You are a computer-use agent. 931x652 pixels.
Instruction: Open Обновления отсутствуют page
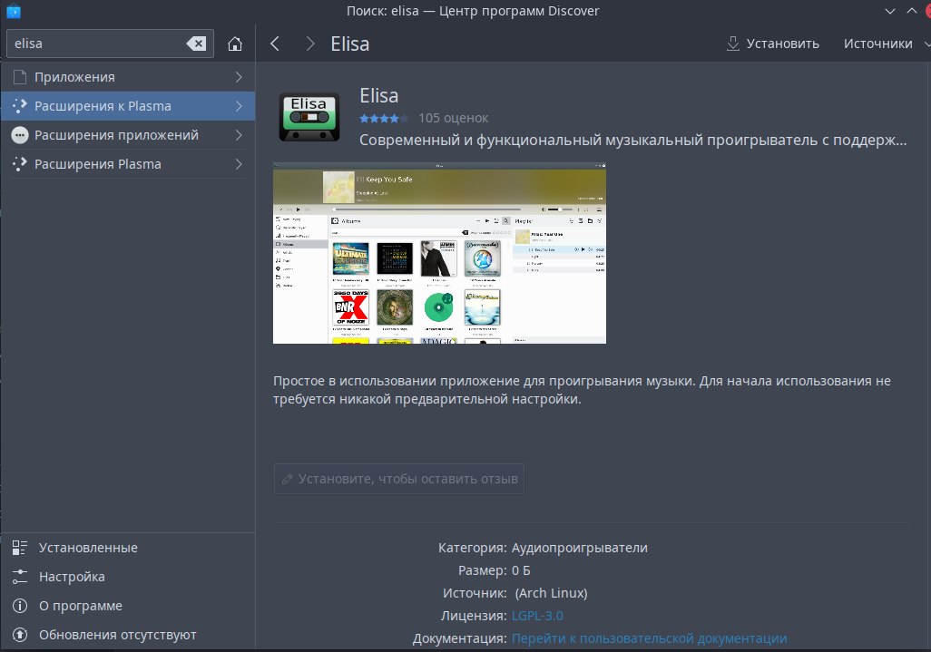128,635
